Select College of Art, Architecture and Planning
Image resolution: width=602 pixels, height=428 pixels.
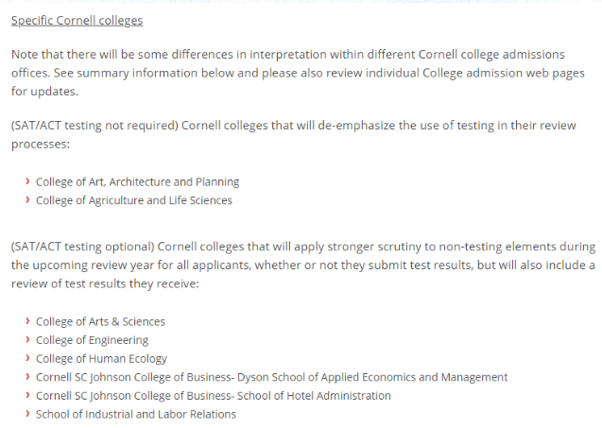coord(137,181)
